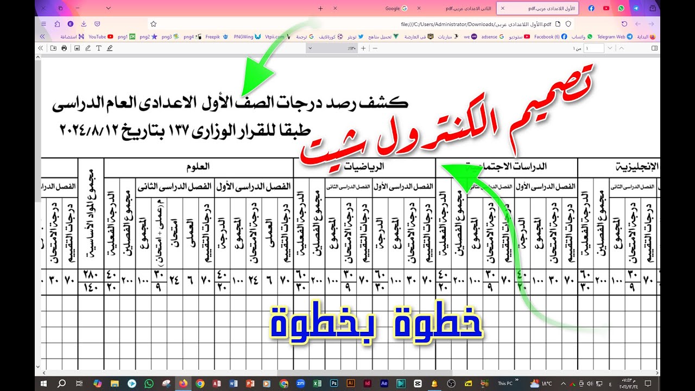Click the browser reload button
Viewport: 695px width, 391px height.
pyautogui.click(x=624, y=24)
